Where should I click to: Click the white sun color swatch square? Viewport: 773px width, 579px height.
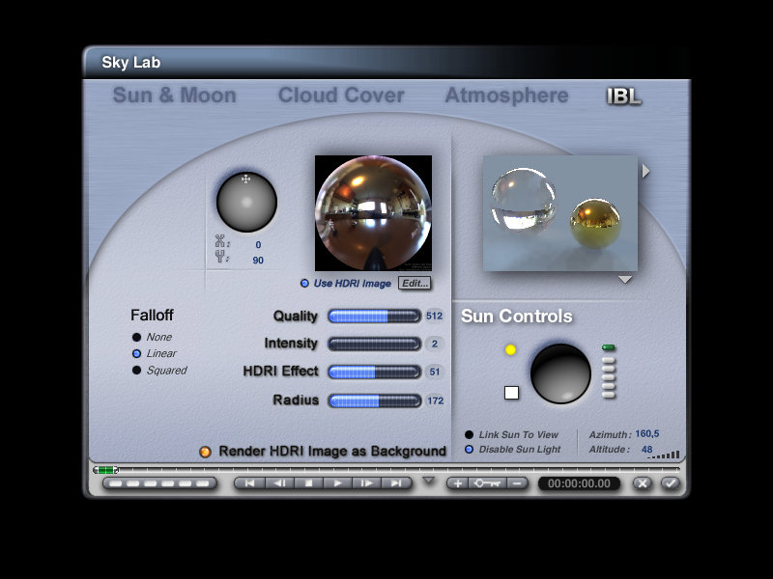[x=512, y=393]
